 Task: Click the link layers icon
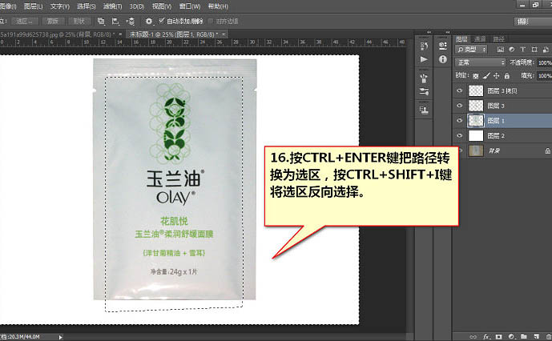(473, 336)
